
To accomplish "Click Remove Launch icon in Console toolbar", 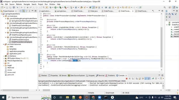I will (x=130, y=79).
